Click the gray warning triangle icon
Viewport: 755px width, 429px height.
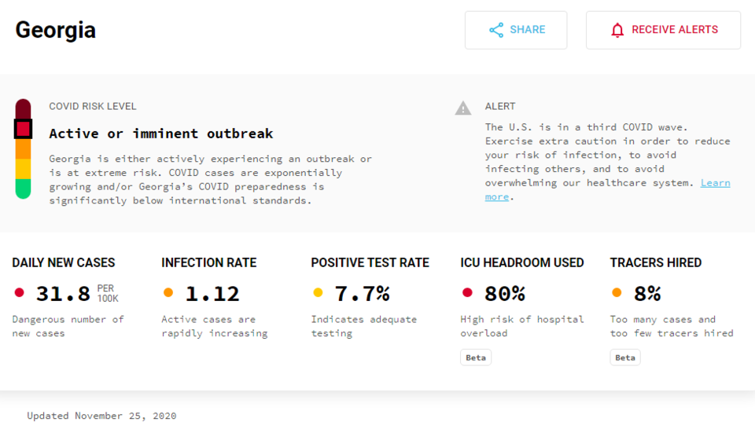point(463,108)
